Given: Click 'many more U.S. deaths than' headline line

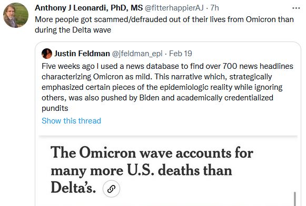Looking at the screenshot, I should [141, 171].
